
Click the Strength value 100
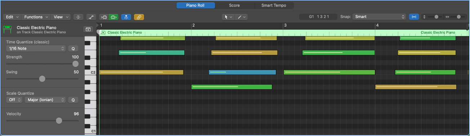[75, 57]
